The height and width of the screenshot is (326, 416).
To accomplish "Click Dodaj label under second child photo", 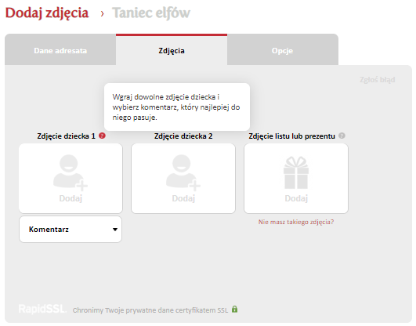I will pos(183,198).
